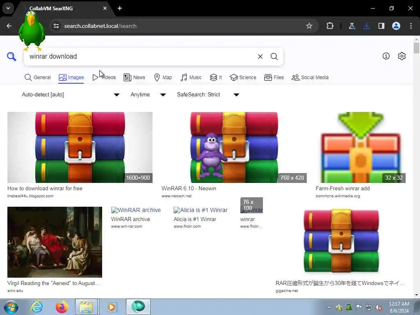Clear the search query with X icon
The height and width of the screenshot is (315, 420).
click(260, 57)
